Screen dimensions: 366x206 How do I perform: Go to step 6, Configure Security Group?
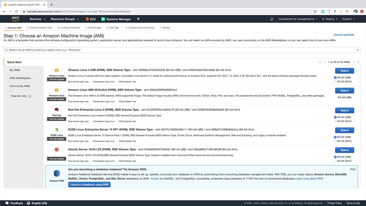[140, 28]
